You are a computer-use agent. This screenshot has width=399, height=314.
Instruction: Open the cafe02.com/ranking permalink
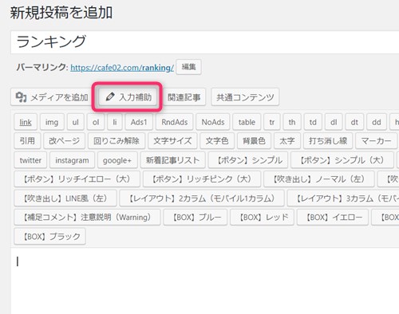tap(122, 68)
